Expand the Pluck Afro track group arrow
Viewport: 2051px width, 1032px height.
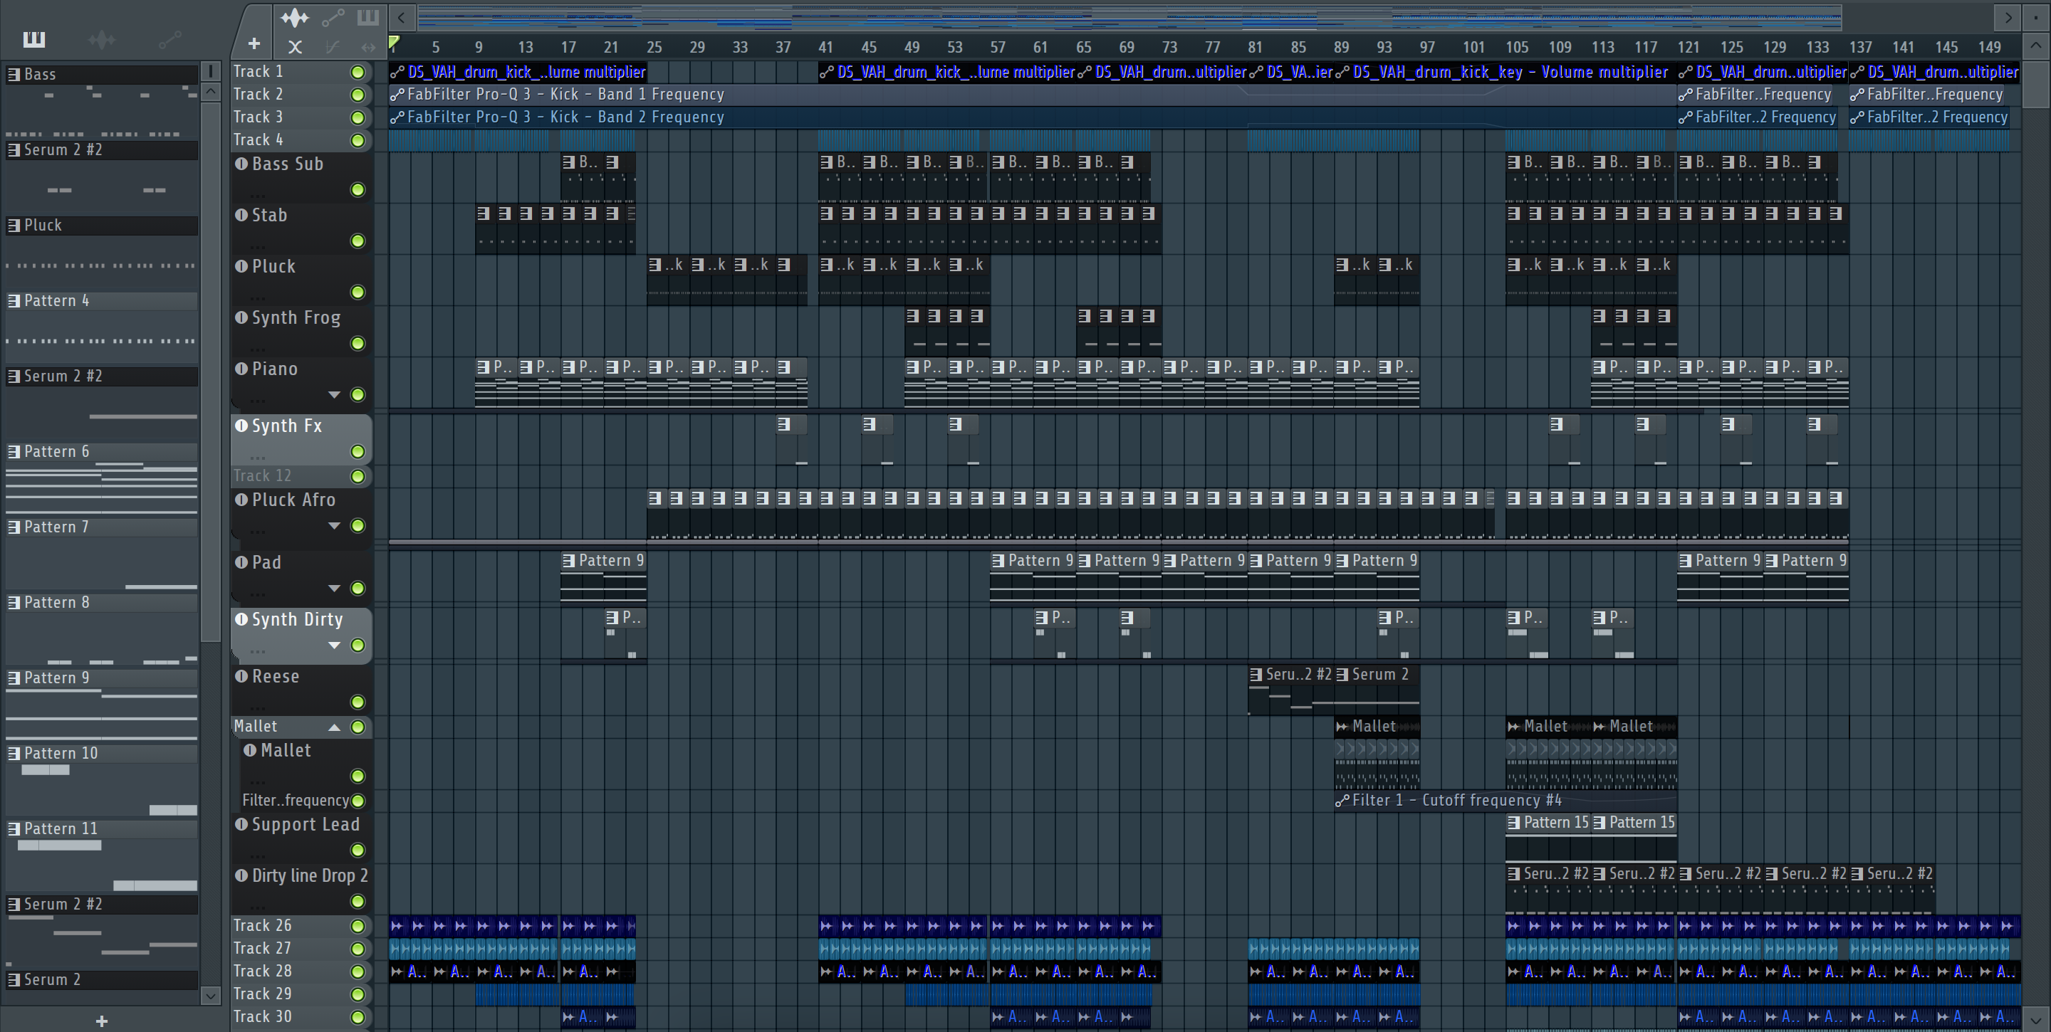coord(335,526)
